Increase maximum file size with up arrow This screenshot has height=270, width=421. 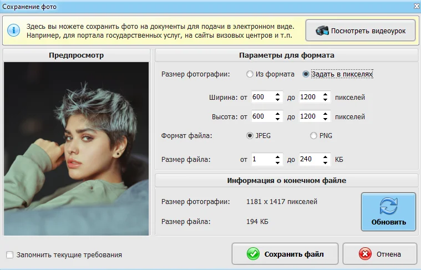(326, 157)
